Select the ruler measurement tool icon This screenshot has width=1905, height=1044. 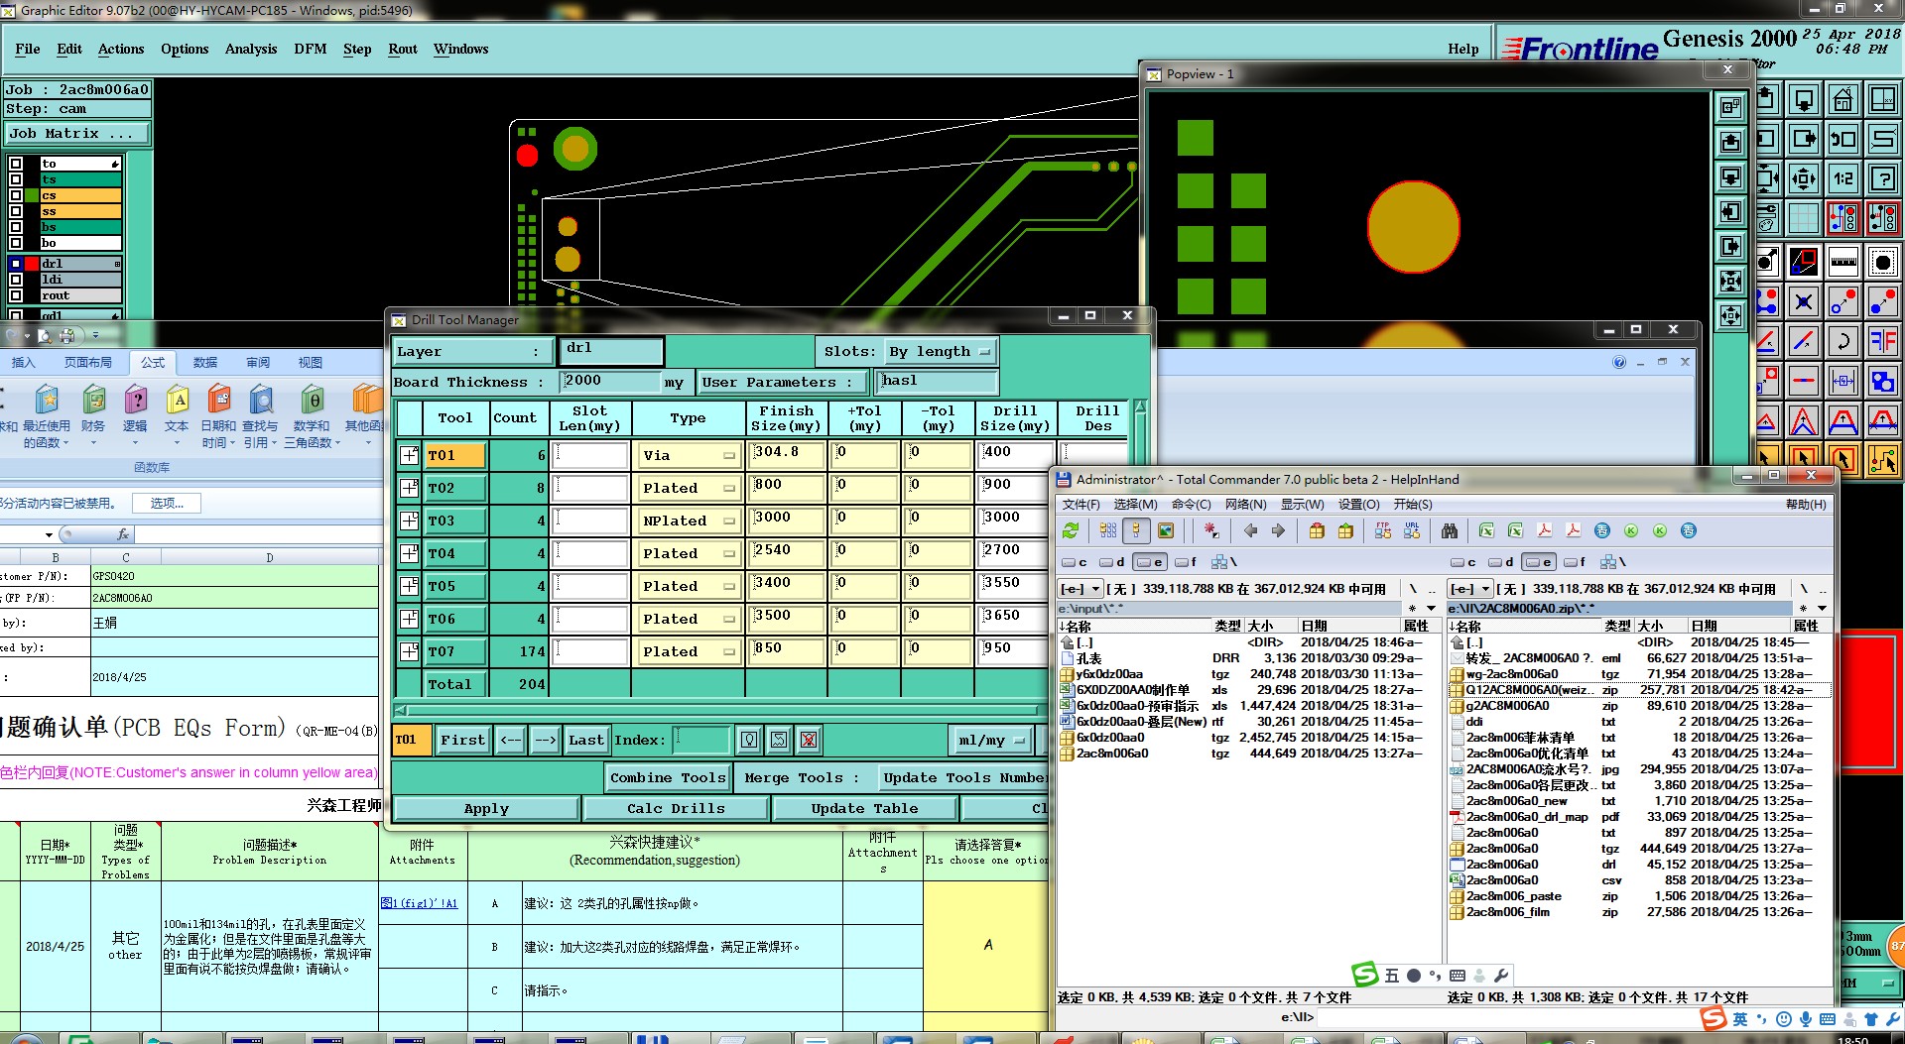click(x=1842, y=262)
